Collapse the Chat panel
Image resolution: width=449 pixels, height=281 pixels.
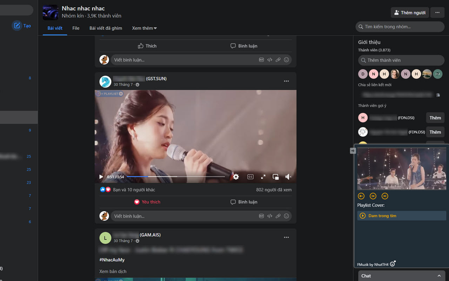point(440,276)
